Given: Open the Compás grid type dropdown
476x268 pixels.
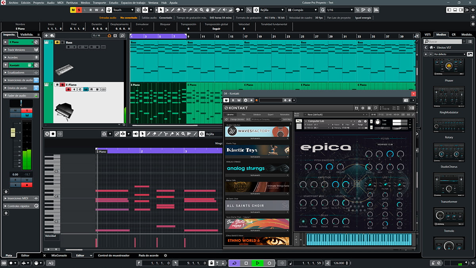Looking at the screenshot, I should pyautogui.click(x=303, y=10).
